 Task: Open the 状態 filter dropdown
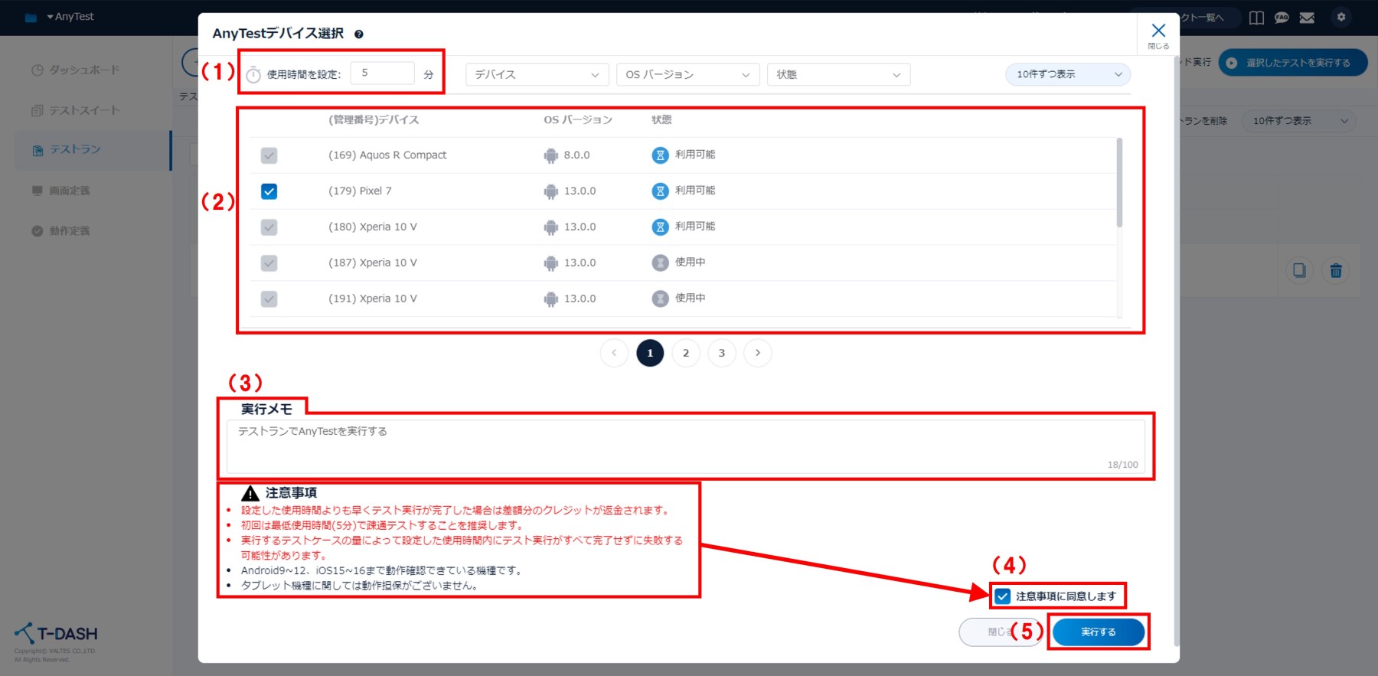click(838, 74)
